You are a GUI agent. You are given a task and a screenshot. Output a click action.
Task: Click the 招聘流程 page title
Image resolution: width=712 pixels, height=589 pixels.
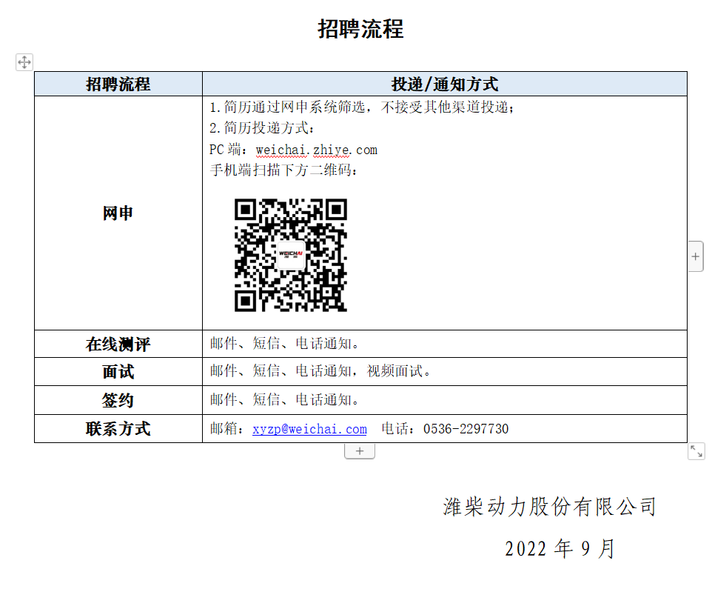coord(360,29)
